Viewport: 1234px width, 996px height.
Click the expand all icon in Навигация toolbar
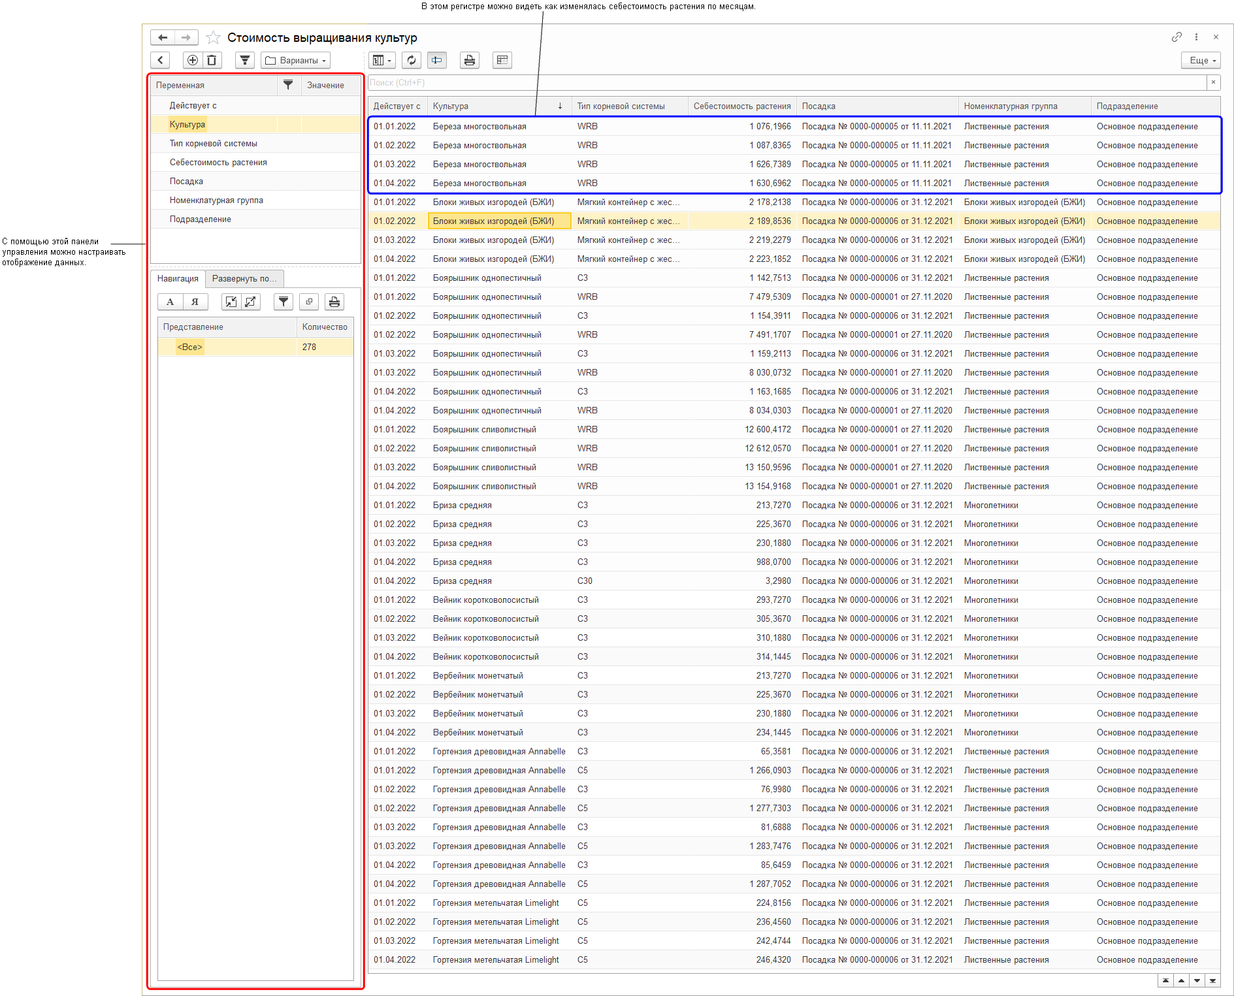pos(250,302)
